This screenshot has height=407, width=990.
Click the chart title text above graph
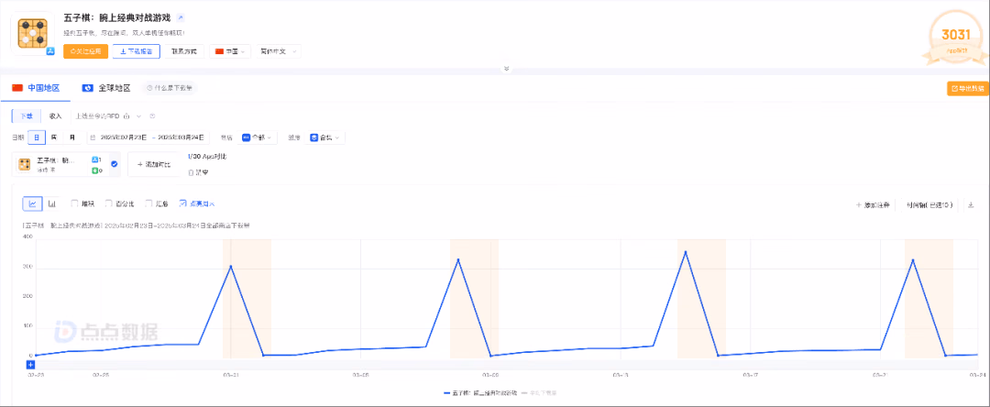(x=136, y=225)
